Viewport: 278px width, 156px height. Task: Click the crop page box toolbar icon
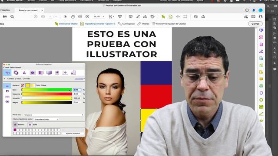coord(185,16)
